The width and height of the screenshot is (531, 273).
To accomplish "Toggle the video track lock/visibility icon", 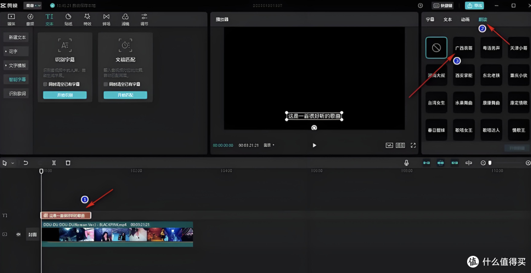I will [x=5, y=234].
